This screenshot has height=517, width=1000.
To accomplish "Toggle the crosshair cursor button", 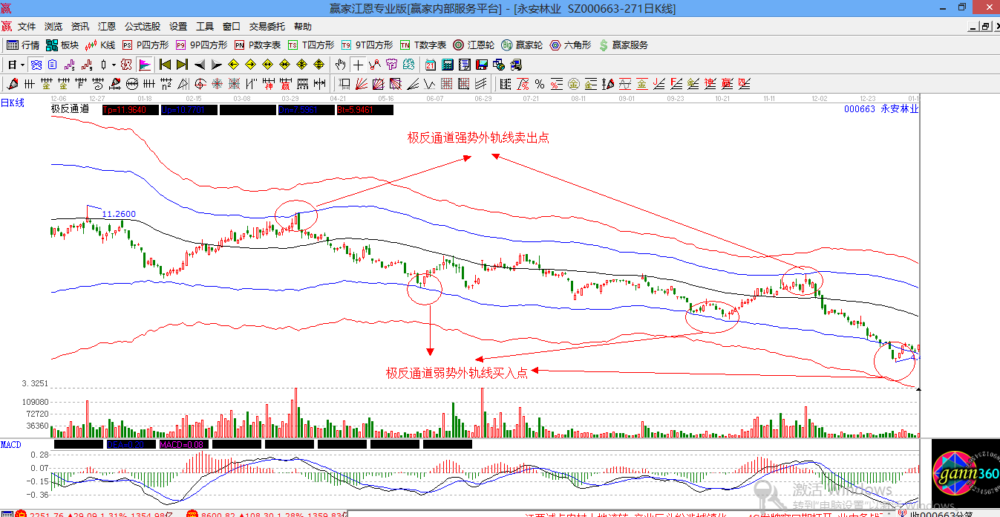I will (358, 65).
